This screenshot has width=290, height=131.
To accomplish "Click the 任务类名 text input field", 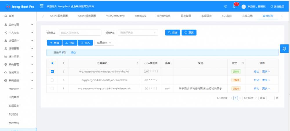I will [80, 33].
